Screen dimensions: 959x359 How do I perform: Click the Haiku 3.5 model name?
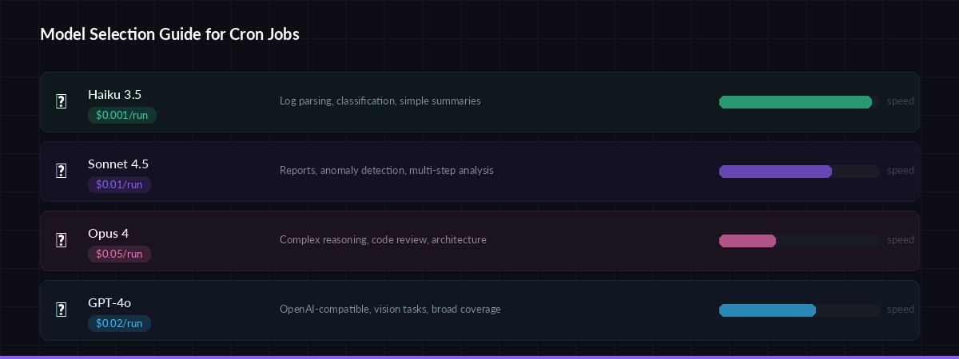[114, 94]
